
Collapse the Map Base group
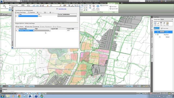156,35
